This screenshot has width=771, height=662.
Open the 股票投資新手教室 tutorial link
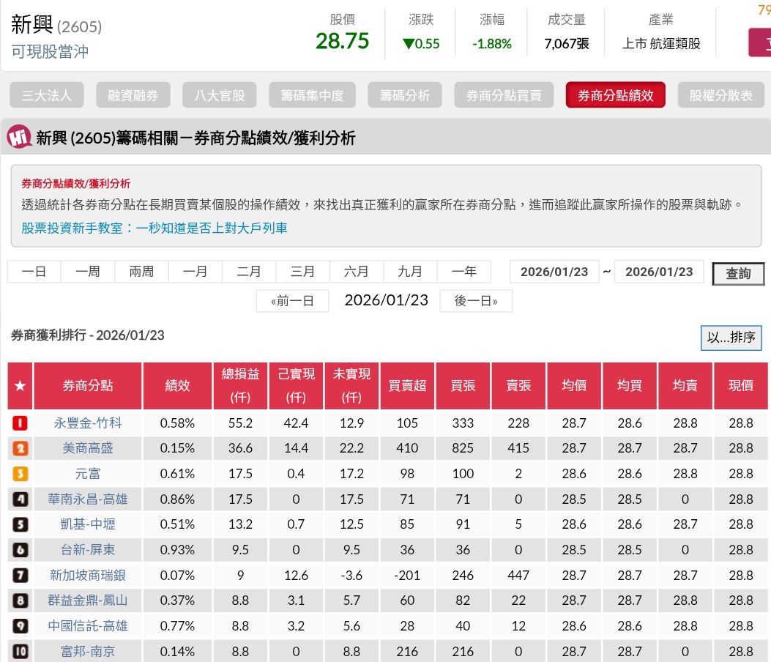point(154,228)
